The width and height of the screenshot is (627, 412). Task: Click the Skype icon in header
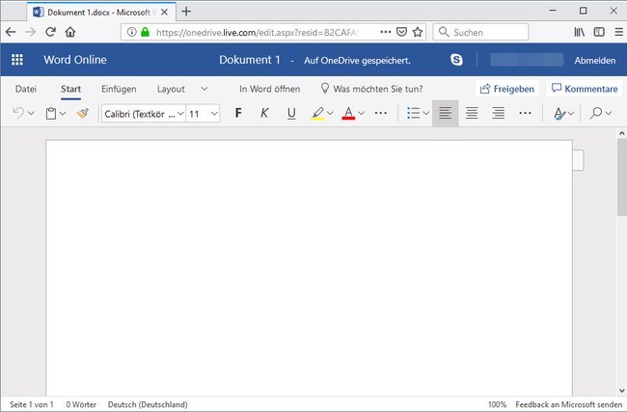[456, 60]
